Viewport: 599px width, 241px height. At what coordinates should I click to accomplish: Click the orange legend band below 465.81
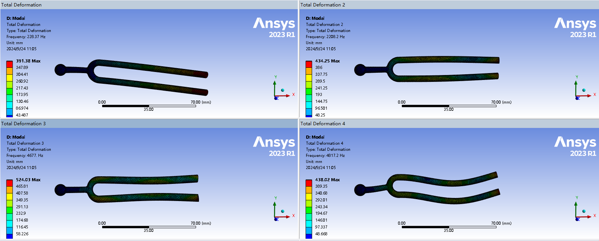coord(10,190)
